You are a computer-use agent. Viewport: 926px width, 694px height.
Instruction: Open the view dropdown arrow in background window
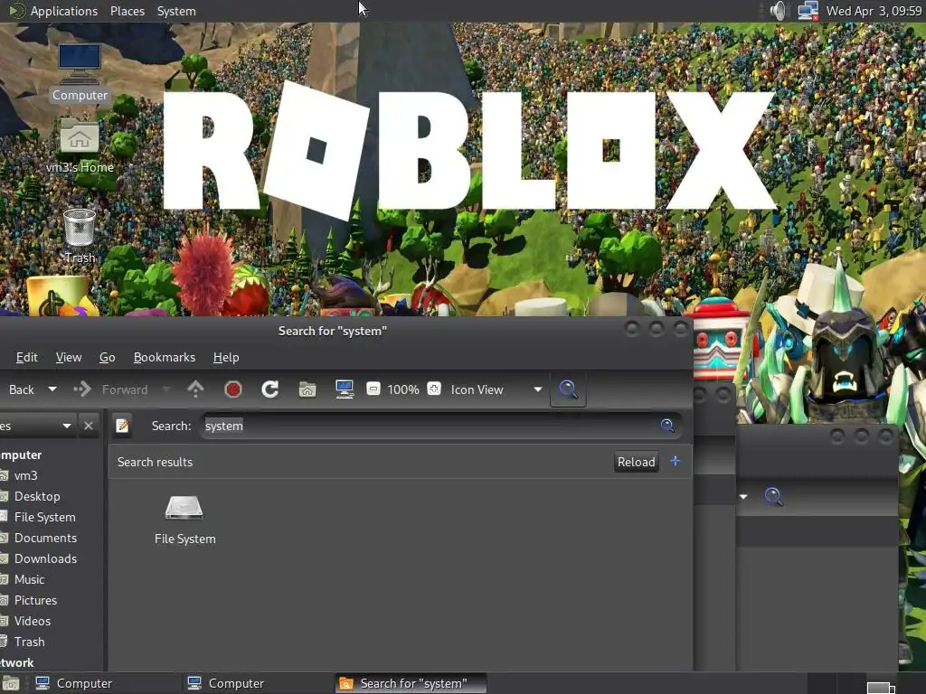[743, 496]
